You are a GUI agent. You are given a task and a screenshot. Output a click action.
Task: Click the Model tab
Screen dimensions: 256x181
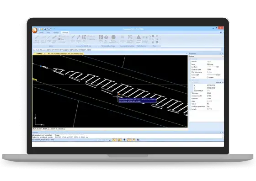point(45,129)
